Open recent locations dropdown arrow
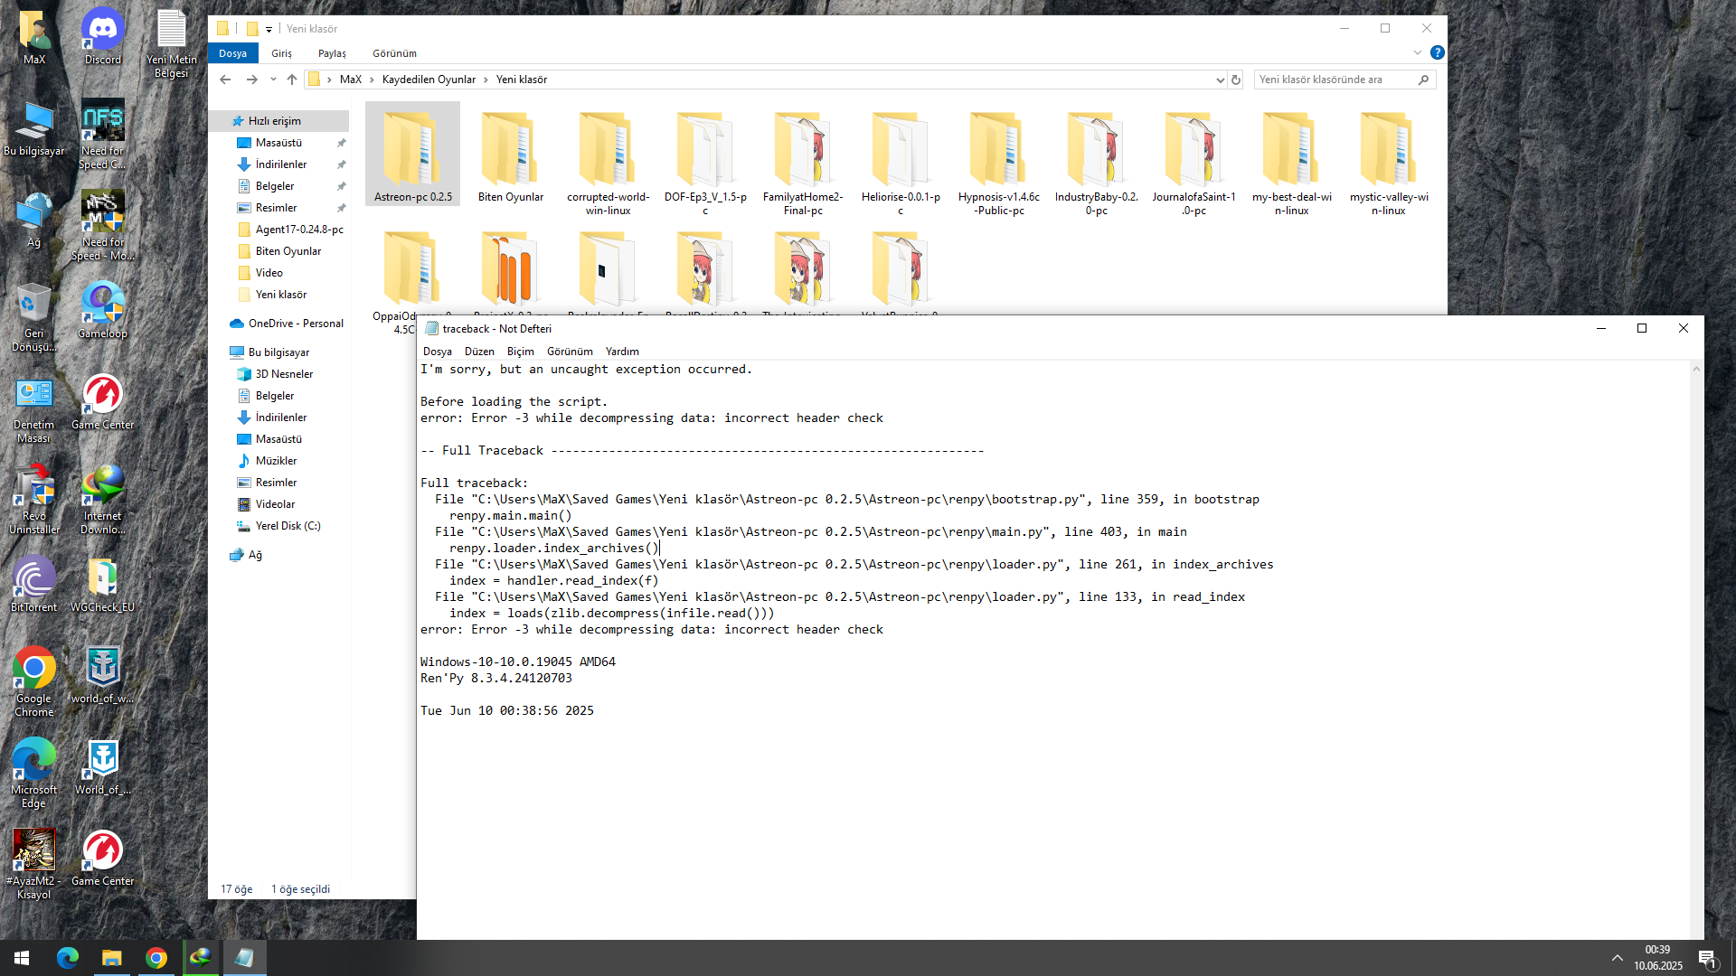The width and height of the screenshot is (1736, 976). click(273, 80)
